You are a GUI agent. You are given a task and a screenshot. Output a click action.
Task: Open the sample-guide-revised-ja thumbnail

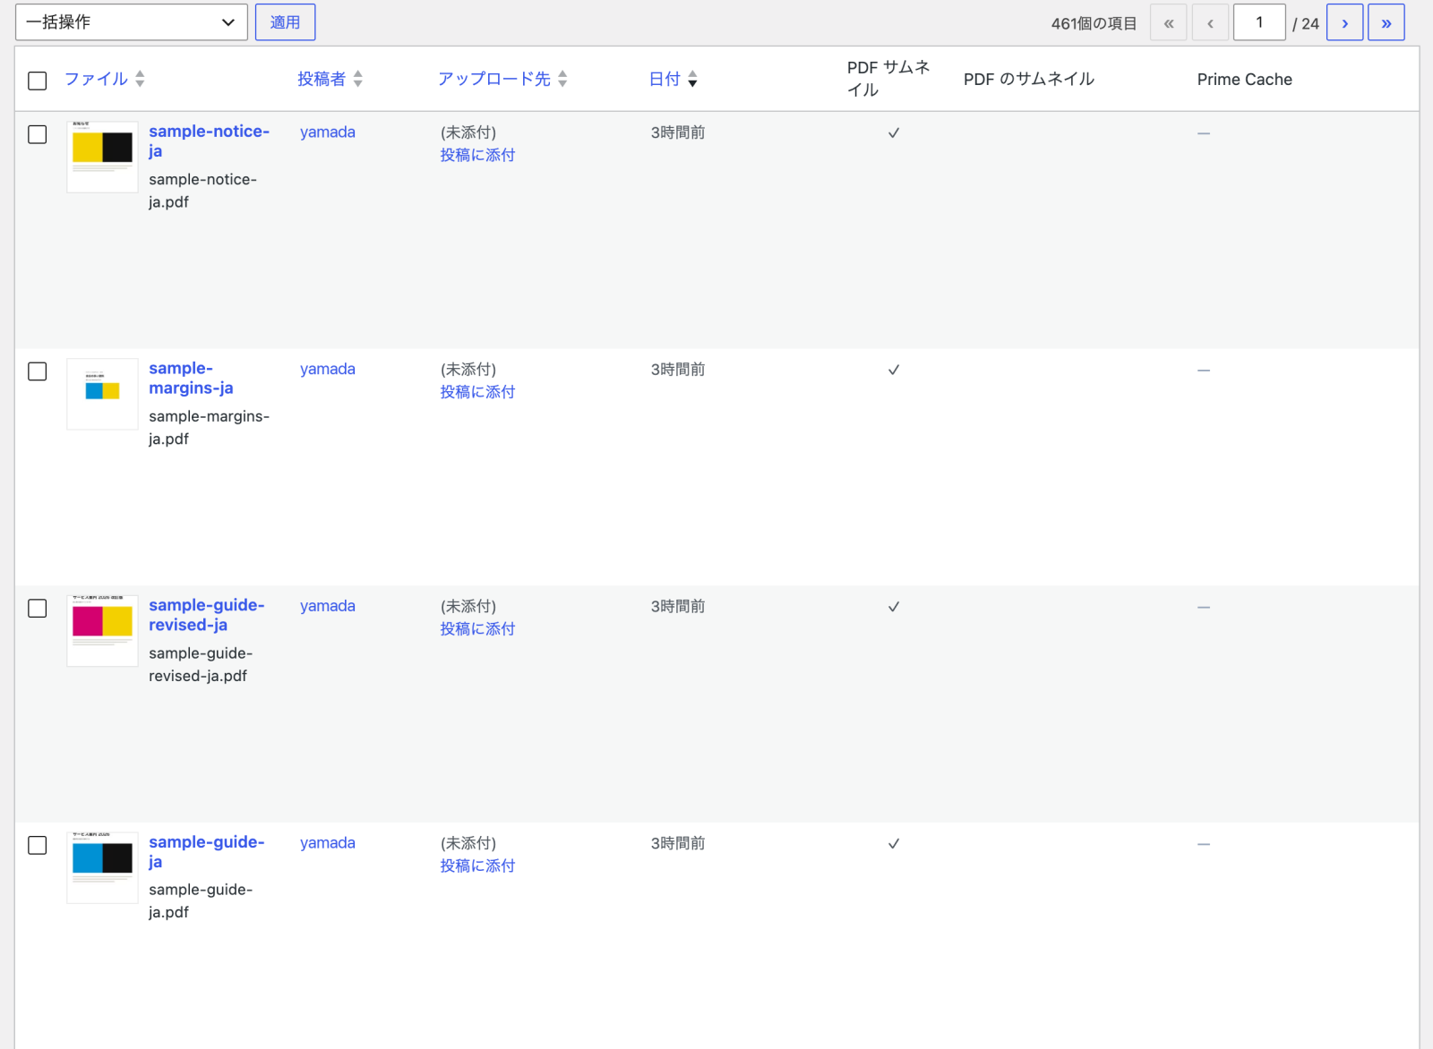click(102, 631)
